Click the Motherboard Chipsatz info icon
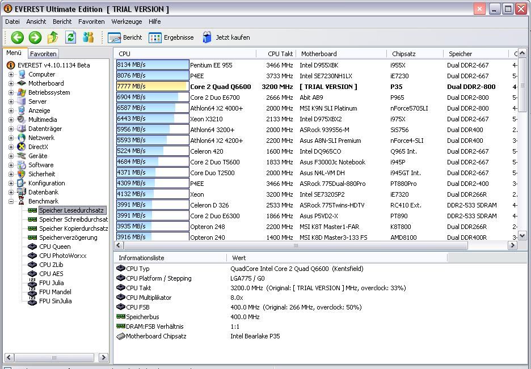This screenshot has height=369, width=531. coord(121,336)
